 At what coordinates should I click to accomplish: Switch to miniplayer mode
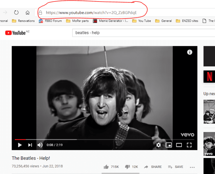pyautogui.click(x=169, y=145)
